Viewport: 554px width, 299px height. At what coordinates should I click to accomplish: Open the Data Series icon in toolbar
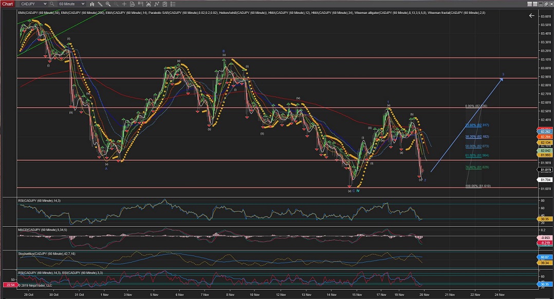point(164,4)
